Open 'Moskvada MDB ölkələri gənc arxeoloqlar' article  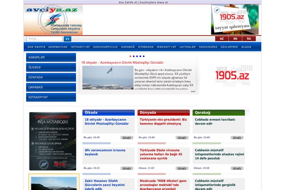[163, 185]
